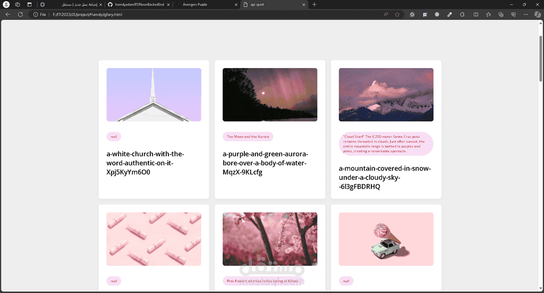Toggle split screen view icon

click(475, 14)
